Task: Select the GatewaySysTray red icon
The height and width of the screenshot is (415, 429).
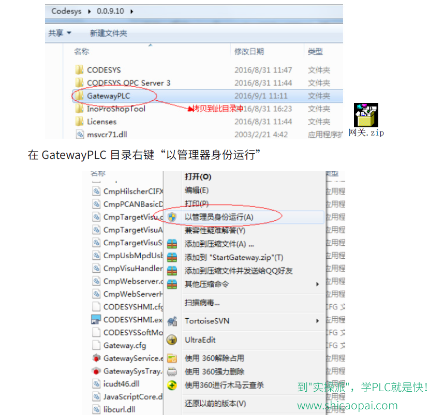Action: coord(96,371)
